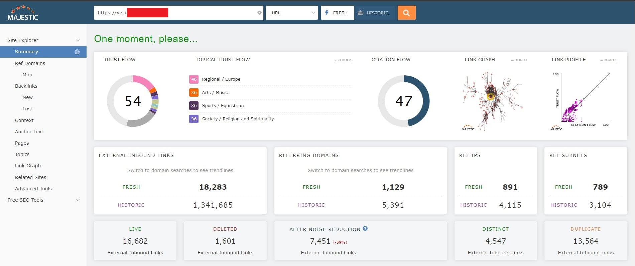Image resolution: width=635 pixels, height=266 pixels.
Task: Click the Majestic logo
Action: point(23,13)
